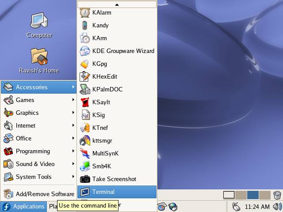
Task: Click the Take Screenshot camera icon
Action: click(85, 179)
